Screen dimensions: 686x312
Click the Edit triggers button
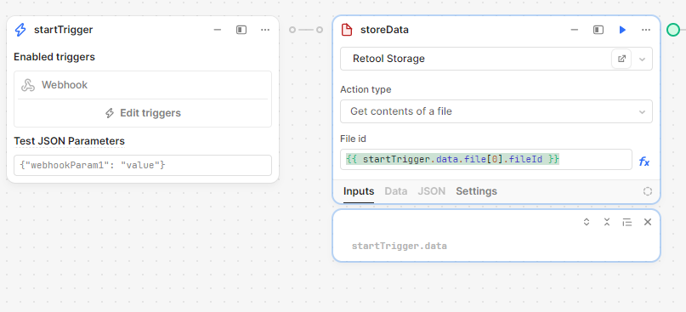(x=143, y=113)
